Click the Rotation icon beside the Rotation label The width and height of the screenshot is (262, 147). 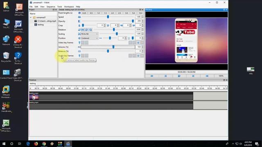(x=79, y=30)
